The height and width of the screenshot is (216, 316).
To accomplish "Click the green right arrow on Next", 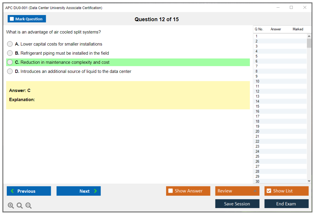I will click(96, 191).
